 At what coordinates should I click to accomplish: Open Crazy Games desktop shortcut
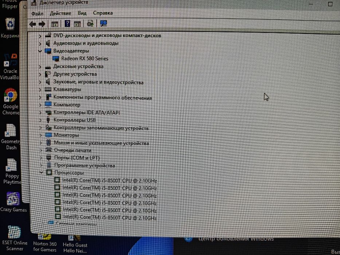[x=13, y=202]
